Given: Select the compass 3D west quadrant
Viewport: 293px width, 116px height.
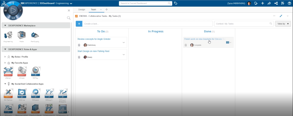Looking at the screenshot, I should coord(6,11).
